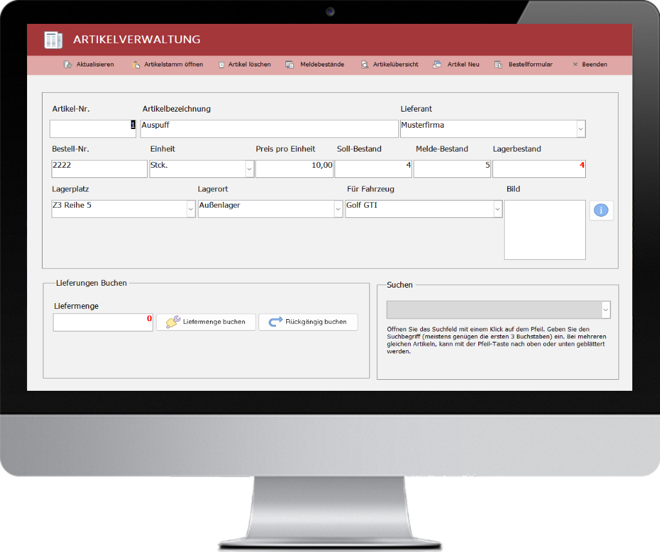The image size is (660, 552).
Task: Open the Bestellformular
Action: (498, 64)
